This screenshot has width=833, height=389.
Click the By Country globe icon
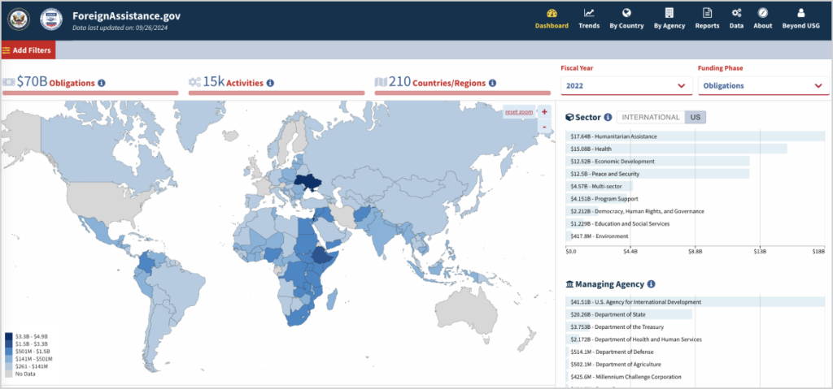(626, 13)
